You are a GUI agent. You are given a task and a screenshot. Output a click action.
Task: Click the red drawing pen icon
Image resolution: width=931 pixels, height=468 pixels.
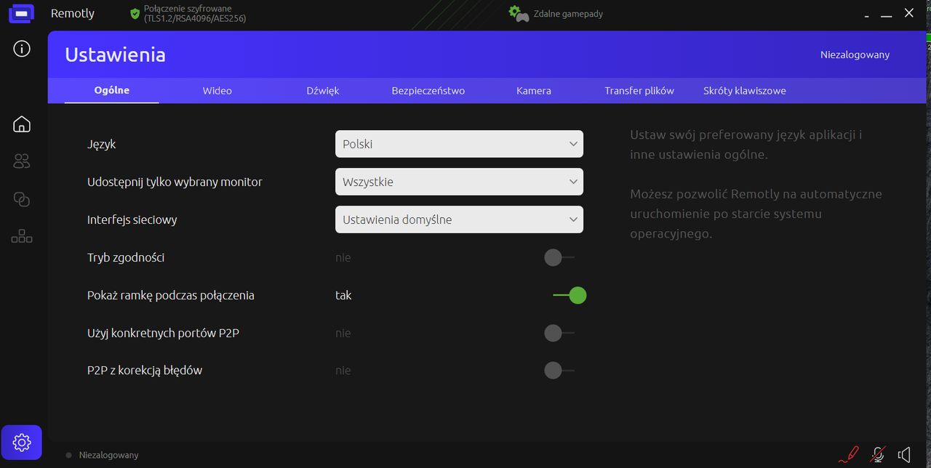[x=848, y=455]
